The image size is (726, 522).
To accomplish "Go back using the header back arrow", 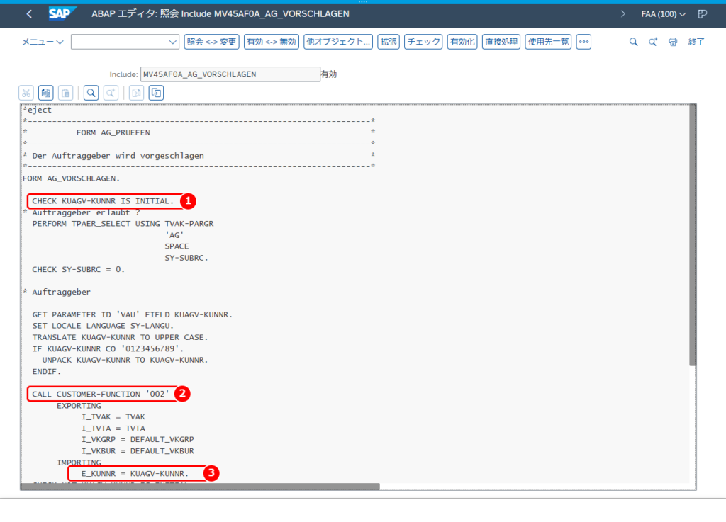I will pyautogui.click(x=29, y=14).
